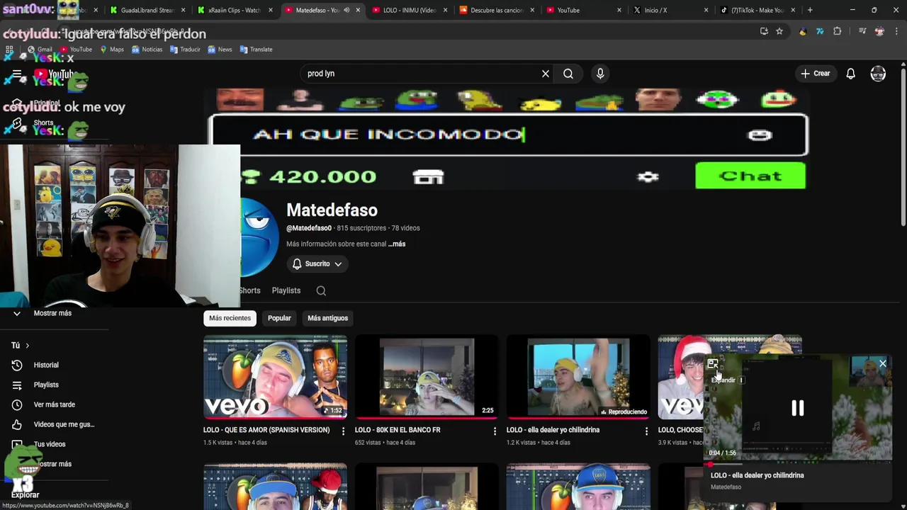Switch to the xRaaiin Clips tab
907x510 pixels.
point(234,10)
